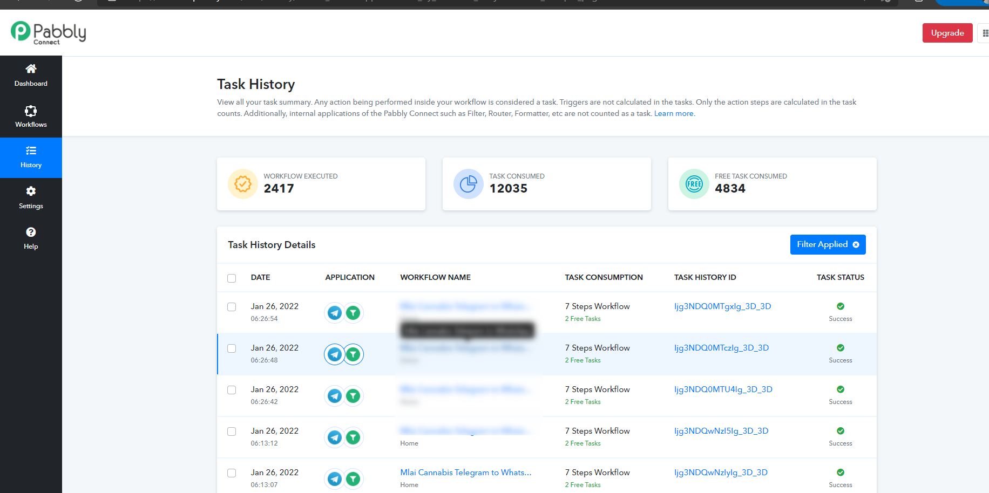This screenshot has height=493, width=989.
Task: Click the Success check icon in the 06:26:54 row
Action: pyautogui.click(x=841, y=306)
